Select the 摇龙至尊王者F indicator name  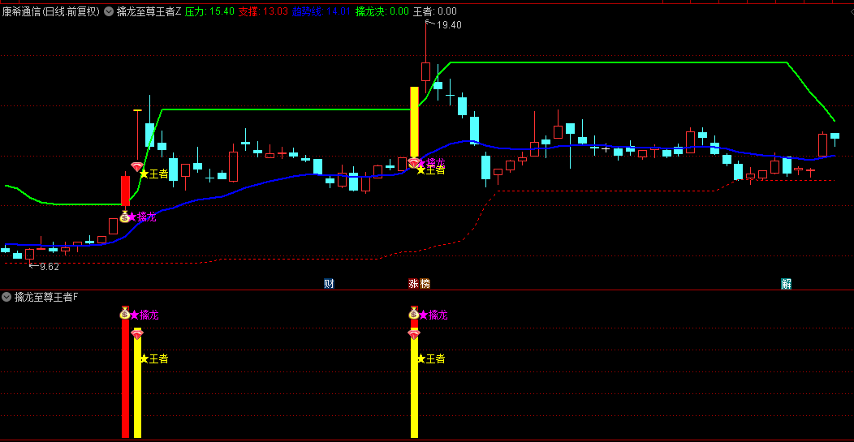pyautogui.click(x=46, y=297)
